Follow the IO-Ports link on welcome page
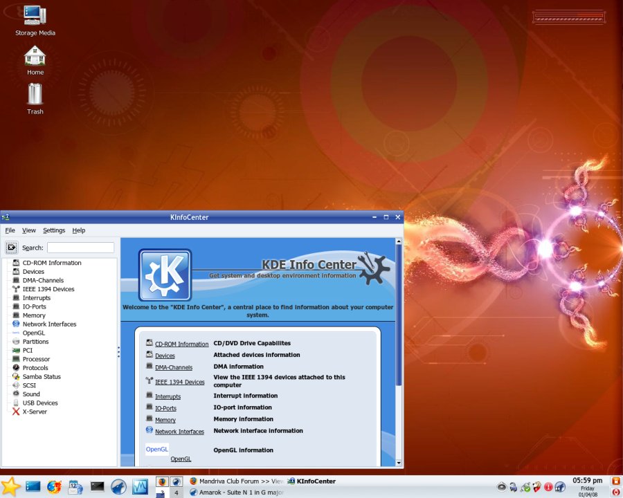This screenshot has width=623, height=498. (165, 408)
